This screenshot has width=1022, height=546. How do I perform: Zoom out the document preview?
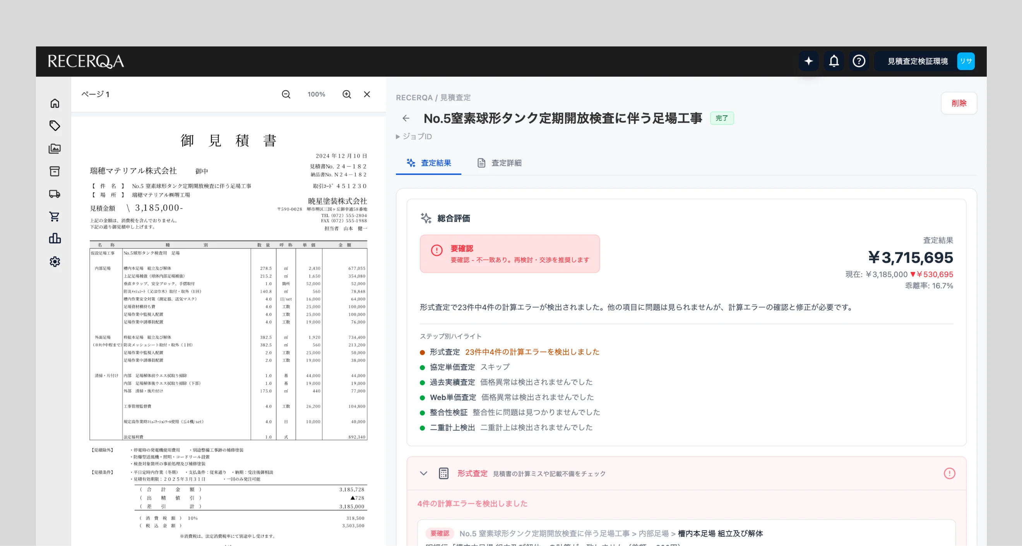click(286, 94)
